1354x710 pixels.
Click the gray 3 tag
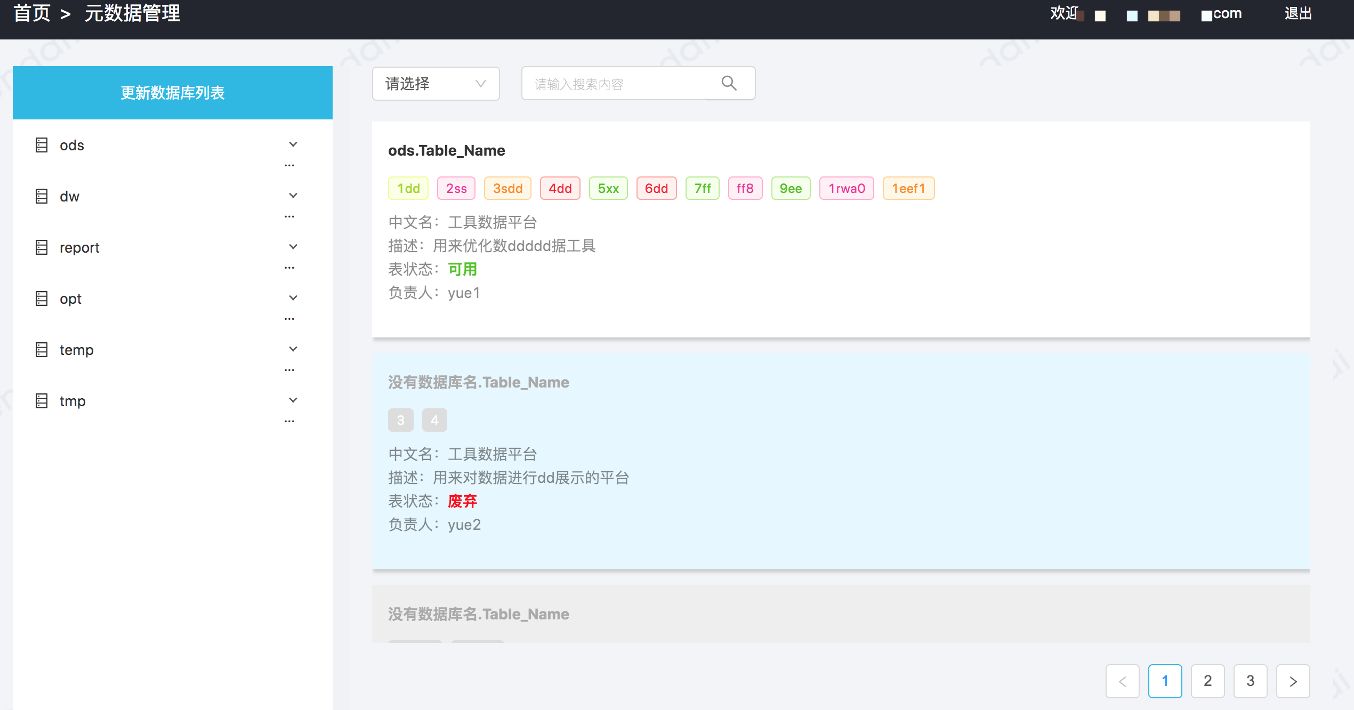click(400, 420)
